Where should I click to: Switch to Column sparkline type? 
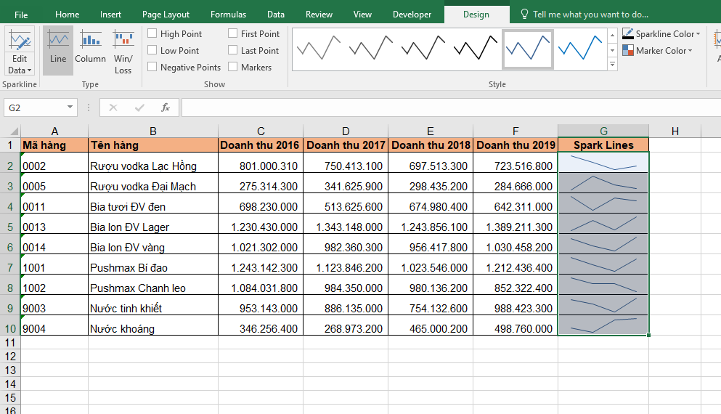coord(90,49)
